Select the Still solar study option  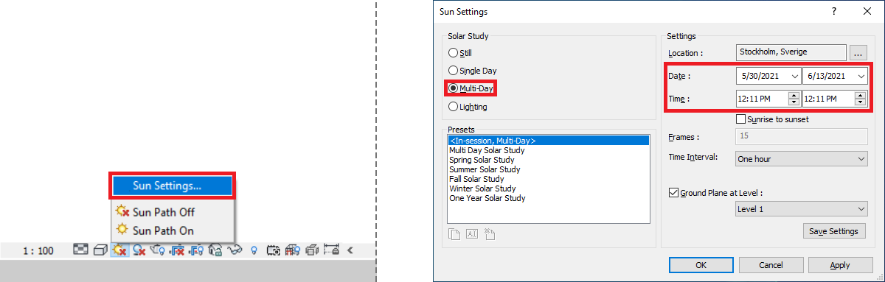[460, 53]
